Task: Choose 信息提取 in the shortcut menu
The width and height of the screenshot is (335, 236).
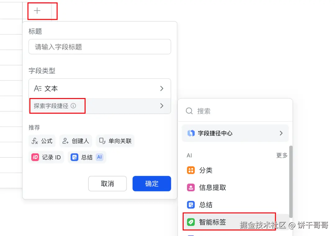Action: (212, 187)
